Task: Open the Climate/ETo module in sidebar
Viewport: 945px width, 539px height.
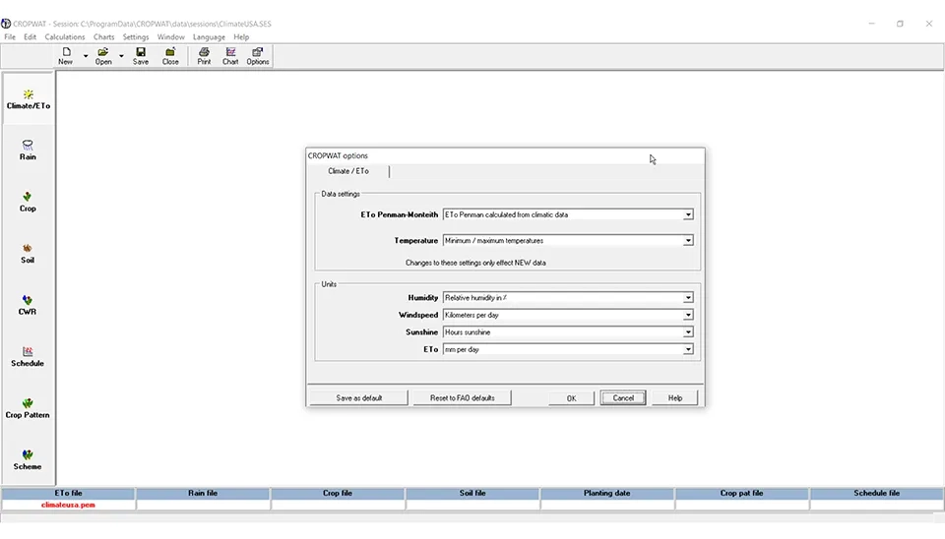Action: 28,98
